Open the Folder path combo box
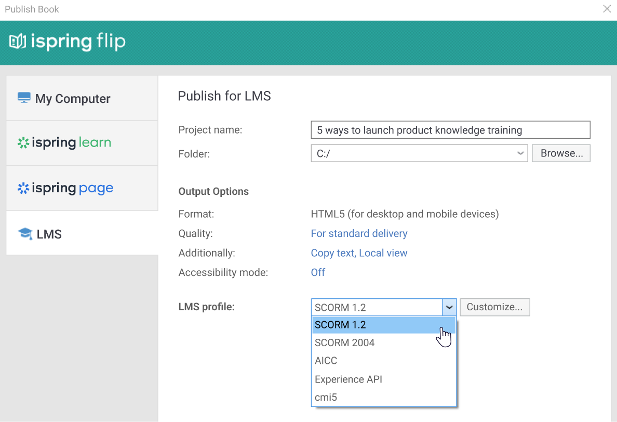The width and height of the screenshot is (617, 422). tap(415, 153)
